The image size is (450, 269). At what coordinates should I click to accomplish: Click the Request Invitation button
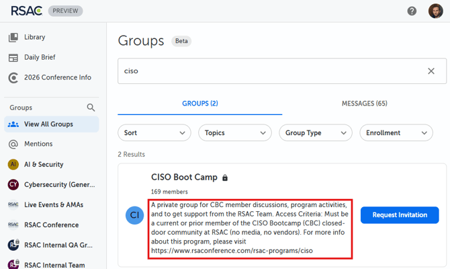click(400, 215)
